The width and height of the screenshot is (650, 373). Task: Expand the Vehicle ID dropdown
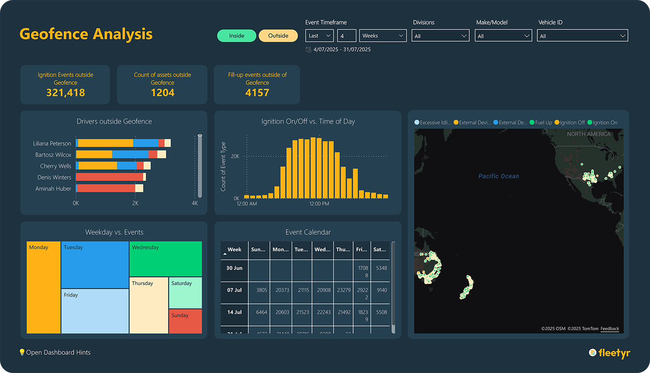coord(582,36)
